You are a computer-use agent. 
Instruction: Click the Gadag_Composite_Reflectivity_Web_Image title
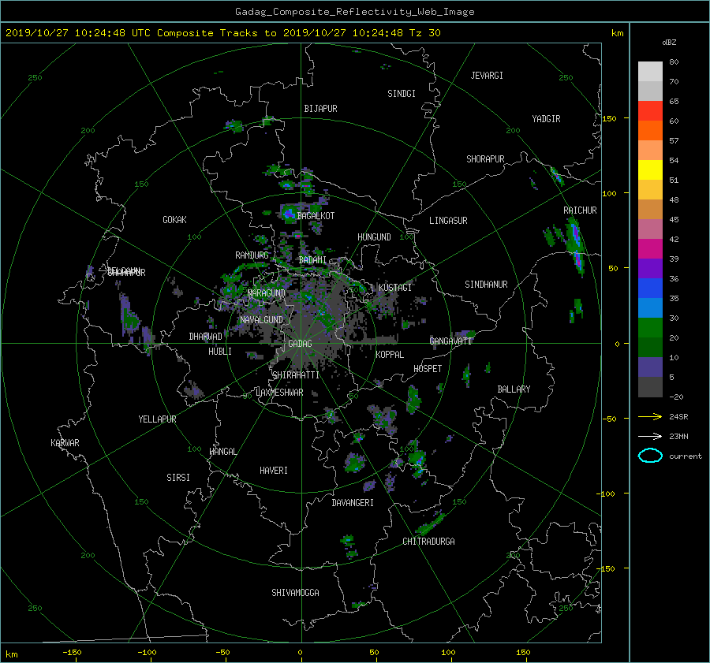click(354, 12)
